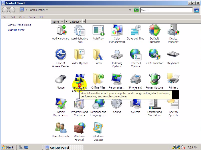201x150 pixels.
Task: Open the muted volume tray icon
Action: tap(183, 147)
